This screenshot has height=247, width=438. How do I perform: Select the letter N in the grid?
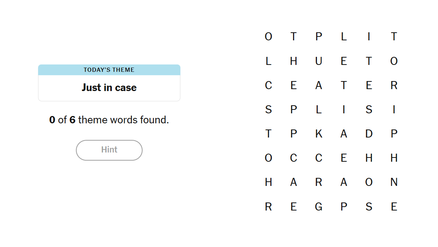(394, 182)
